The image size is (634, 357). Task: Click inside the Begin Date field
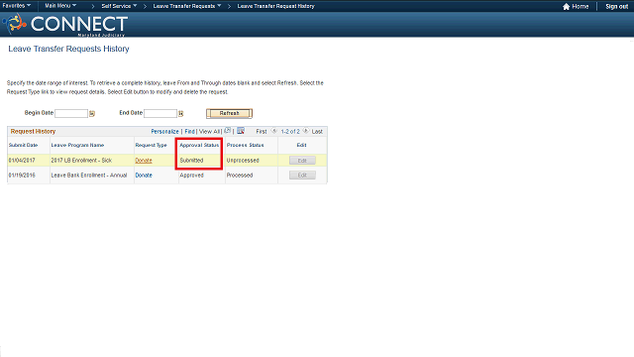click(71, 113)
